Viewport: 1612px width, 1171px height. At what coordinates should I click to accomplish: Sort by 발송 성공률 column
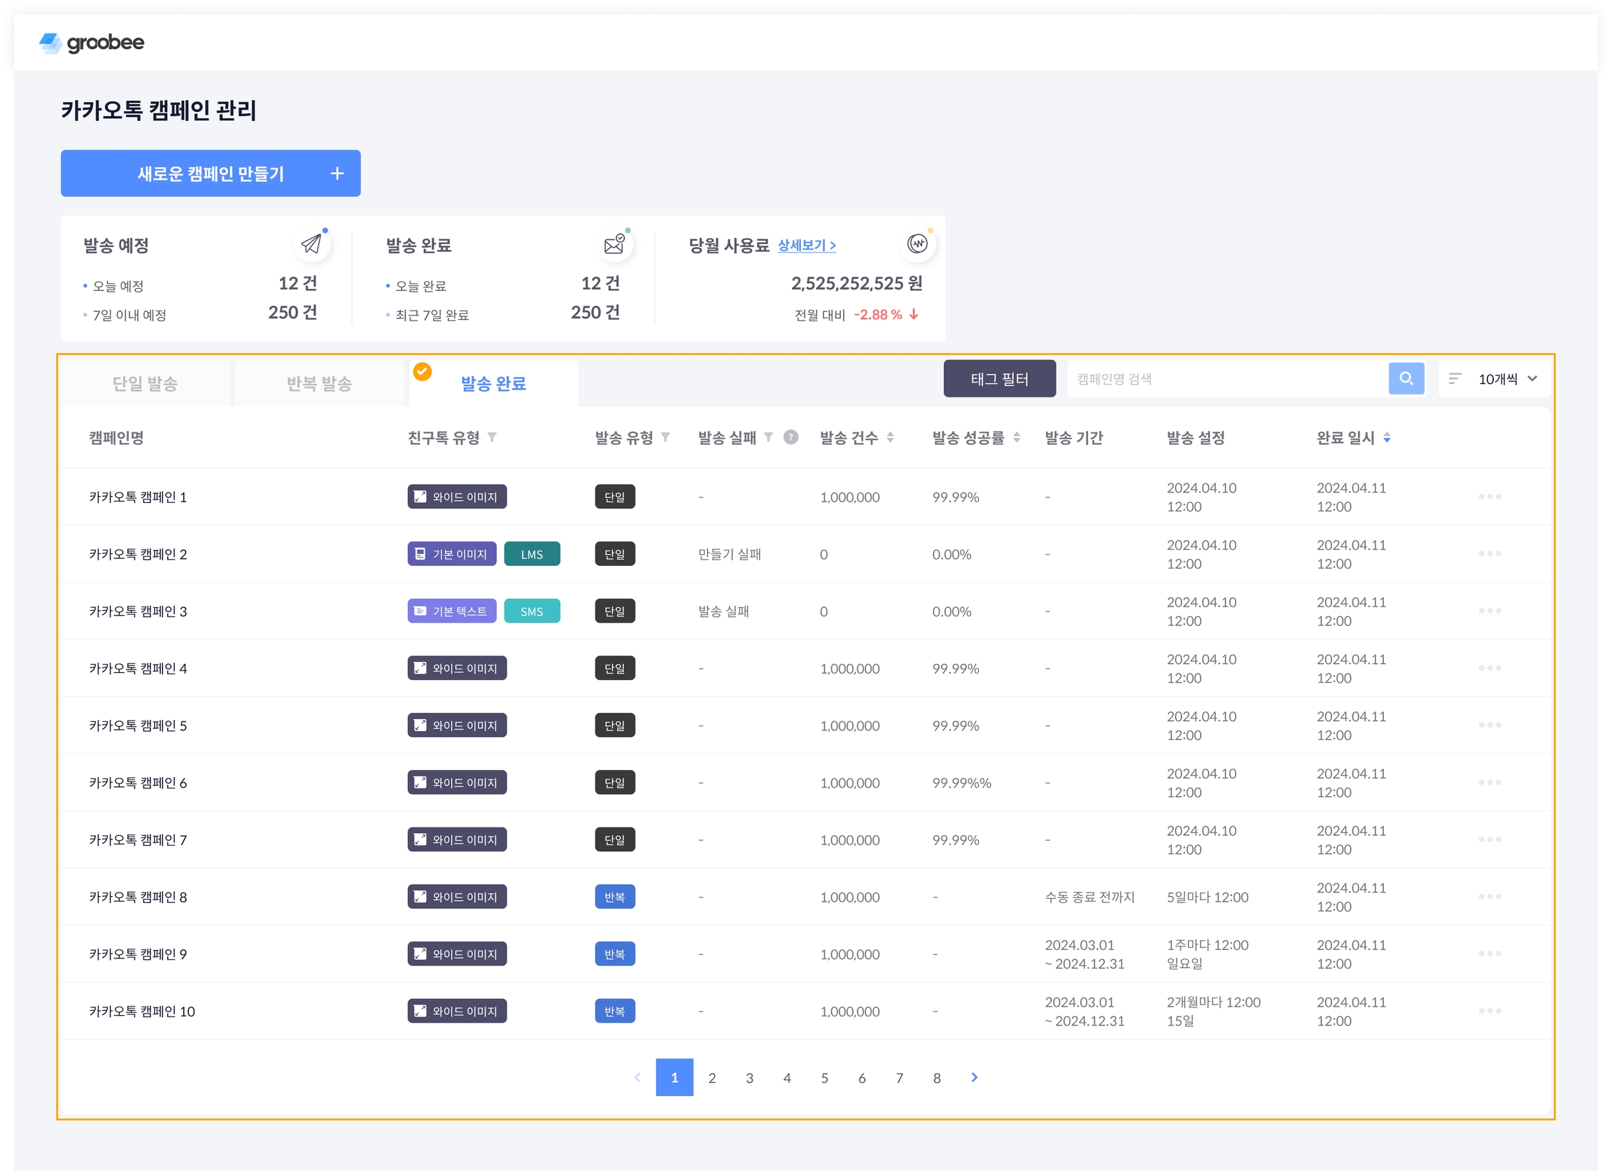pyautogui.click(x=1017, y=438)
